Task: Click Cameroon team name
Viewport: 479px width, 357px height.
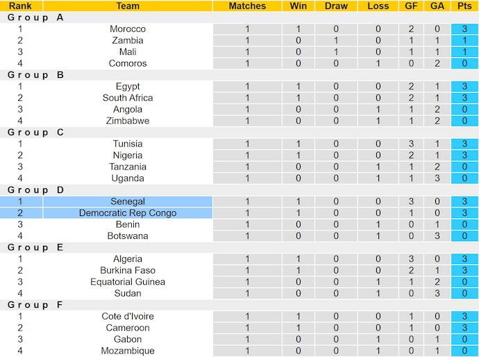Action: tap(128, 328)
